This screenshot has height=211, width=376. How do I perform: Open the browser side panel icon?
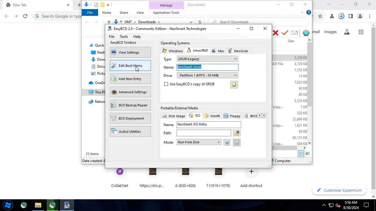click(350, 16)
